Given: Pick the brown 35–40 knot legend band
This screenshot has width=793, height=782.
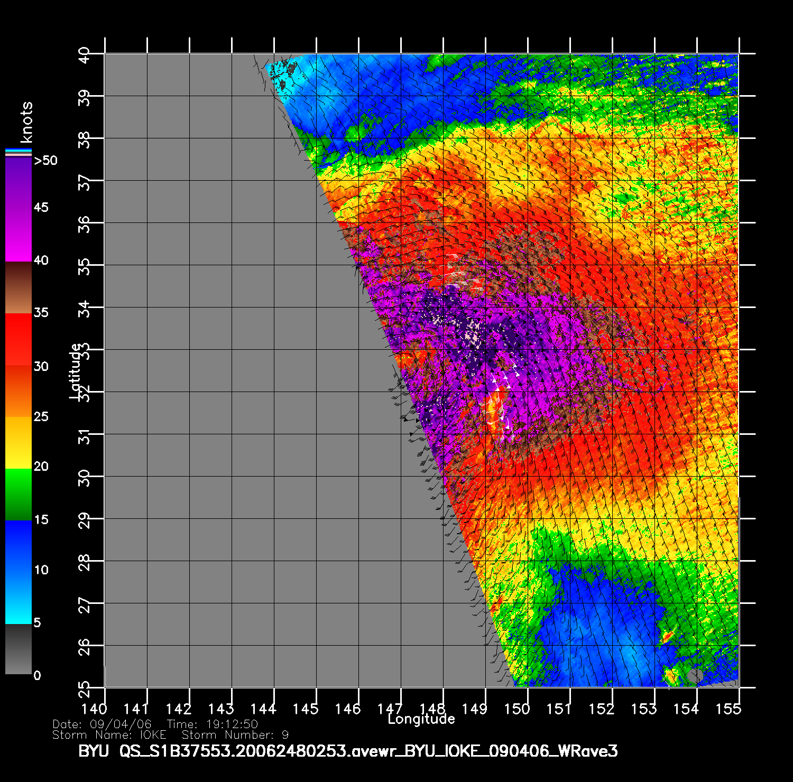Looking at the screenshot, I should [x=19, y=288].
